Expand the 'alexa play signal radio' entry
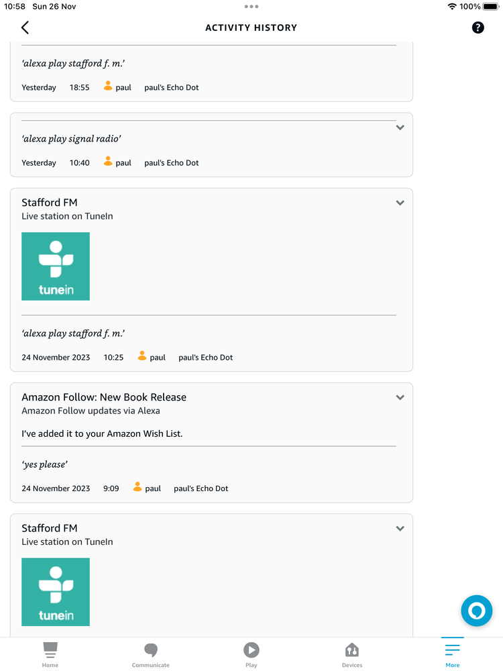The height and width of the screenshot is (671, 503). [400, 127]
